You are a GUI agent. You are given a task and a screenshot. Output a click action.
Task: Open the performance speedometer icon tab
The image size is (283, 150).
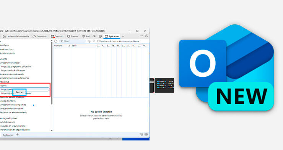click(94, 36)
